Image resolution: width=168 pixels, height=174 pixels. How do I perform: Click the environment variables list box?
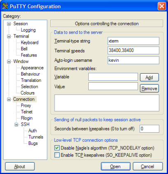coord(107,103)
